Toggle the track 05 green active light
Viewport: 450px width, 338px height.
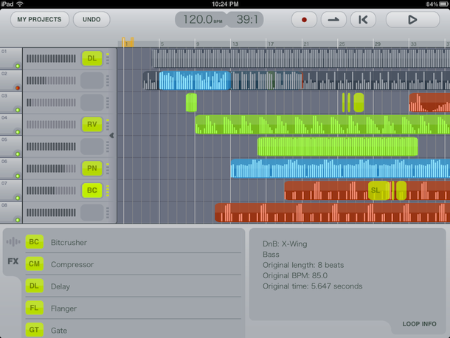coord(16,154)
